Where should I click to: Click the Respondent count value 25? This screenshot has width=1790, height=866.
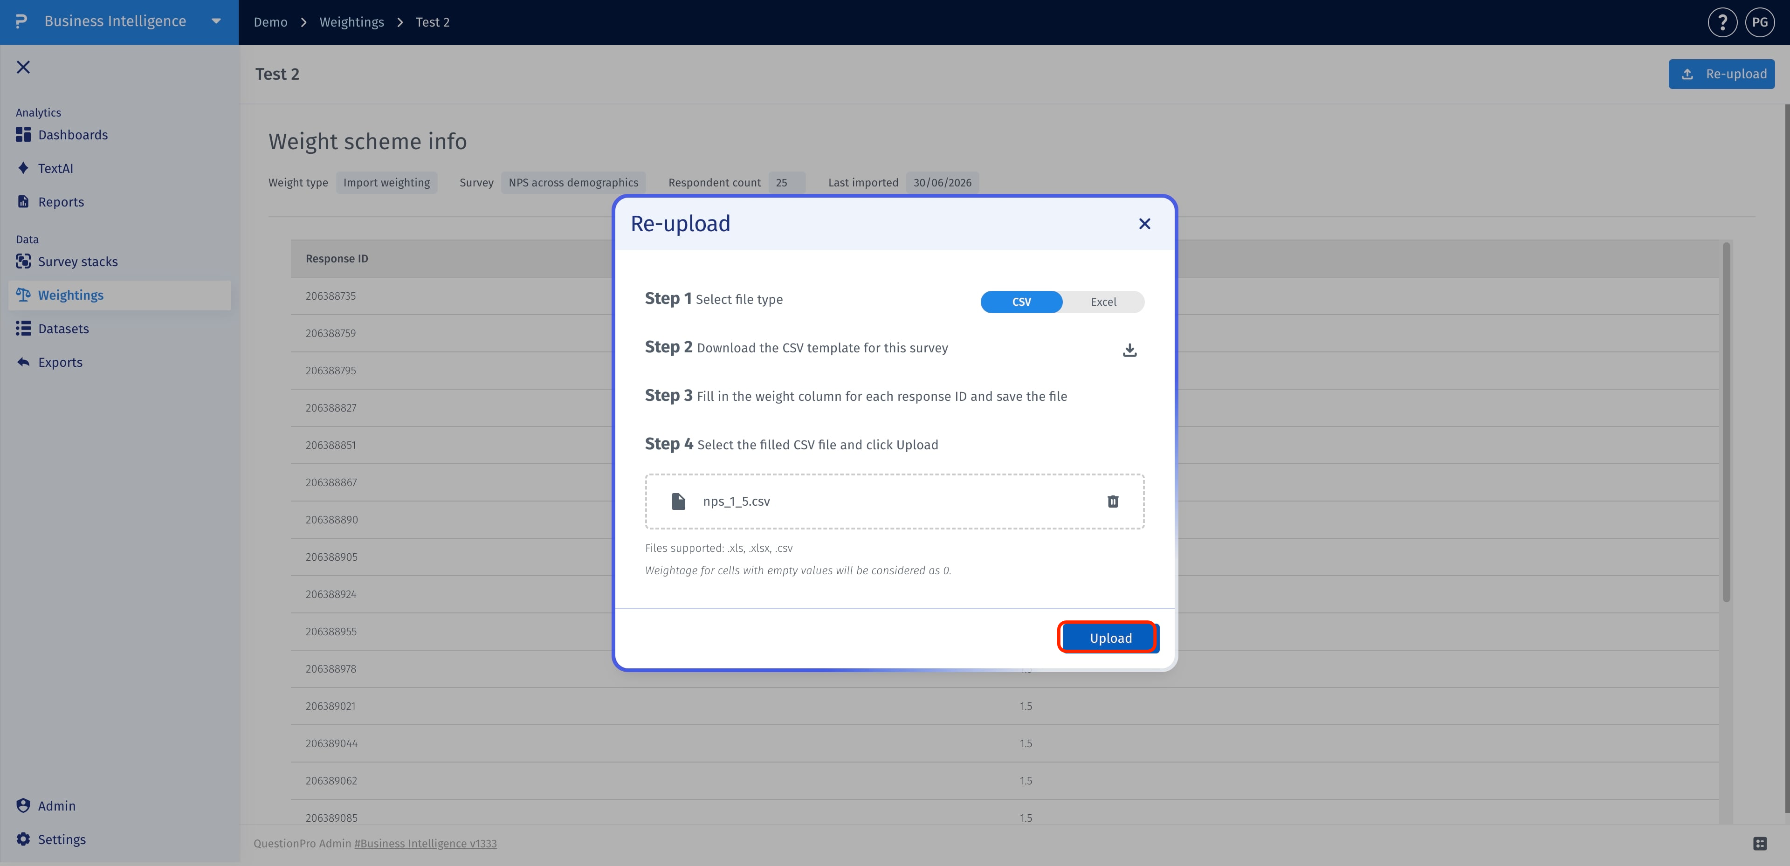pyautogui.click(x=786, y=182)
